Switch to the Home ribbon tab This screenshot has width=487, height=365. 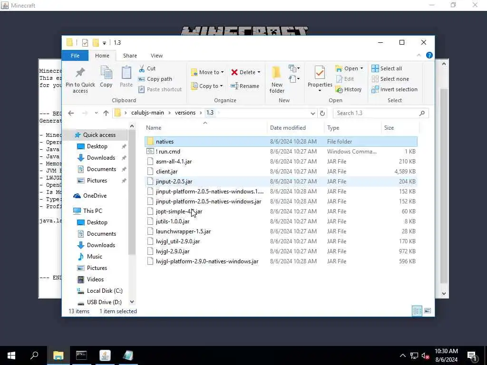[x=102, y=56]
